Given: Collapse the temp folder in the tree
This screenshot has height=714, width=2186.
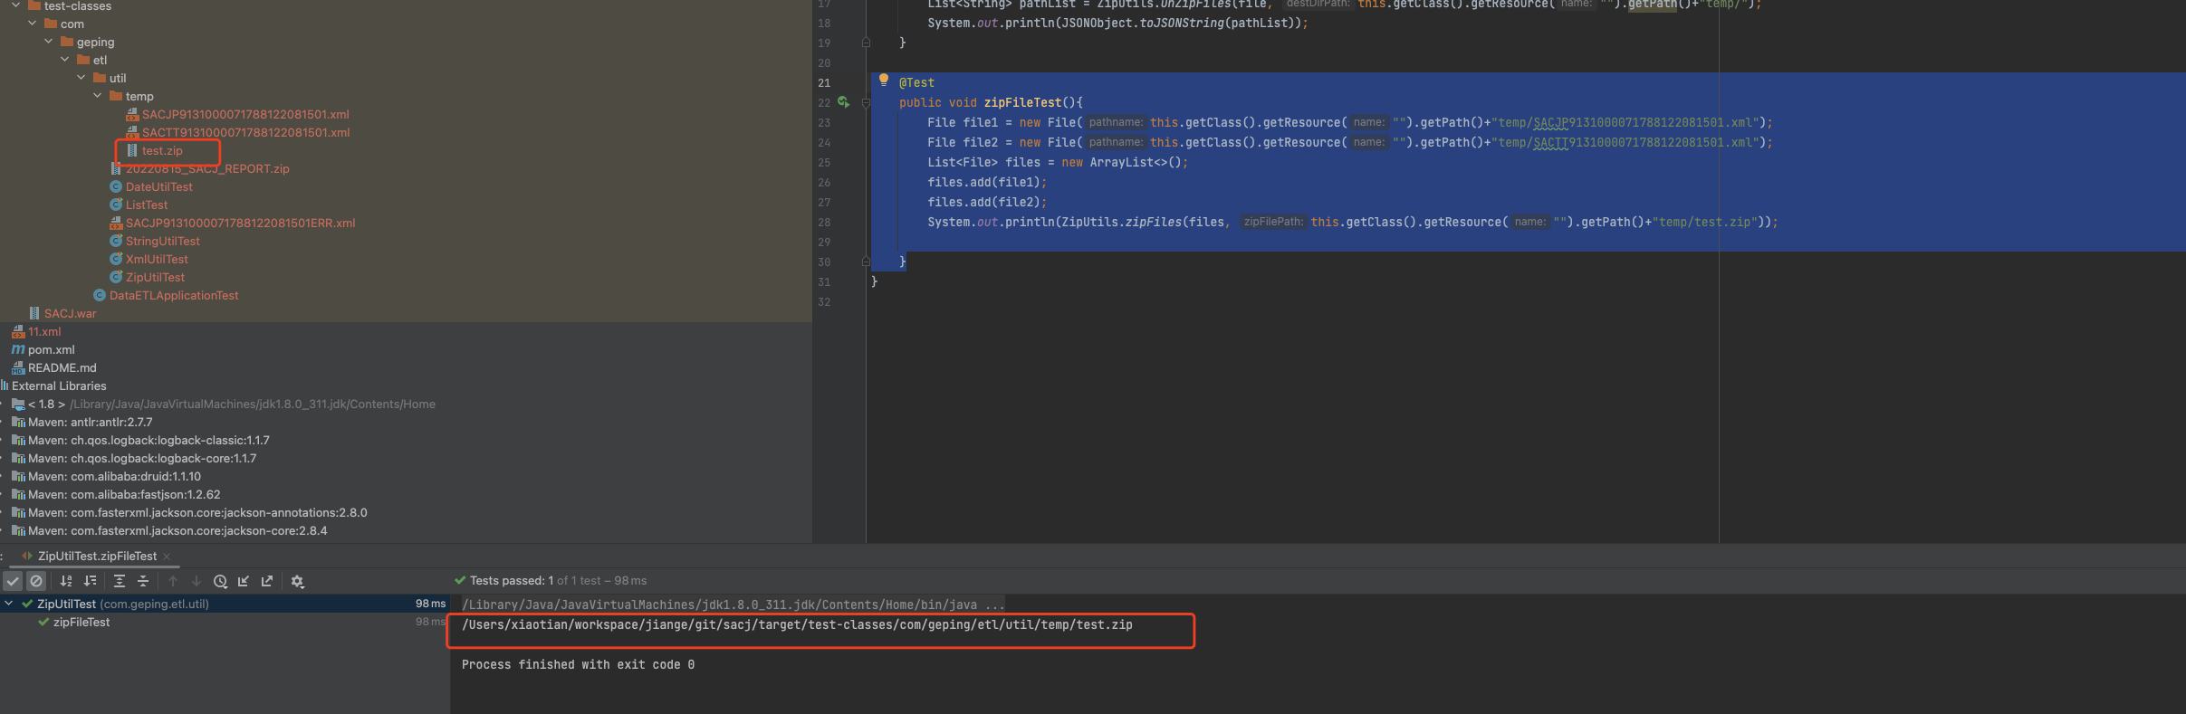Looking at the screenshot, I should (98, 96).
